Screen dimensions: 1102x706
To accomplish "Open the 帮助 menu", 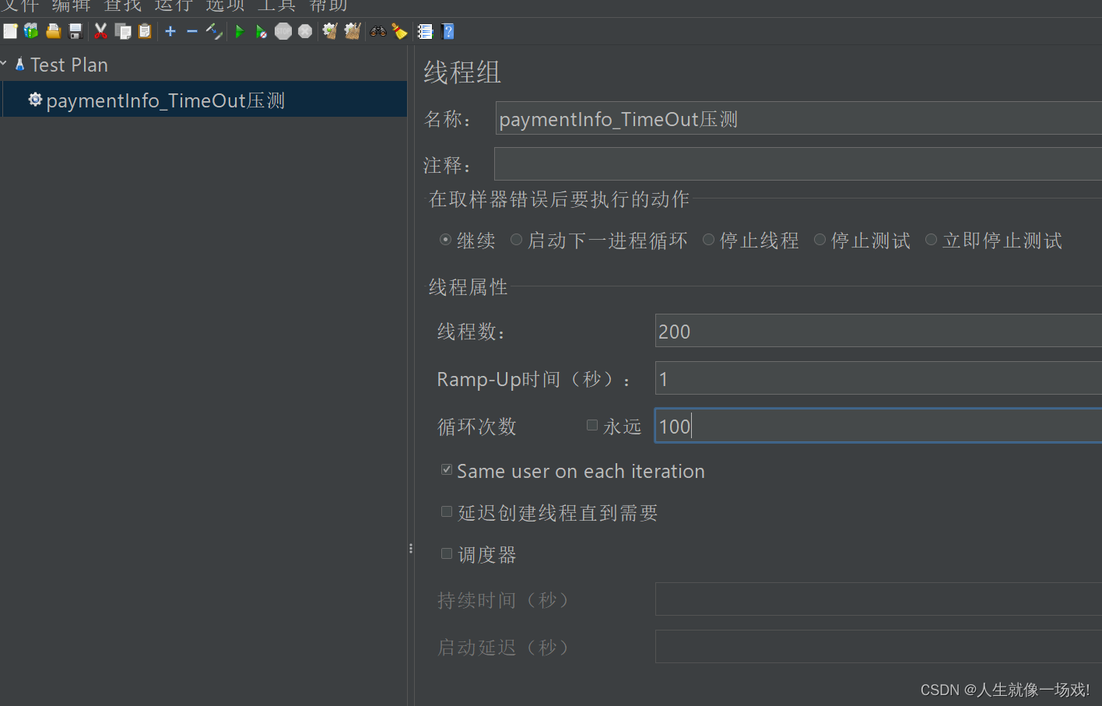I will [x=328, y=5].
